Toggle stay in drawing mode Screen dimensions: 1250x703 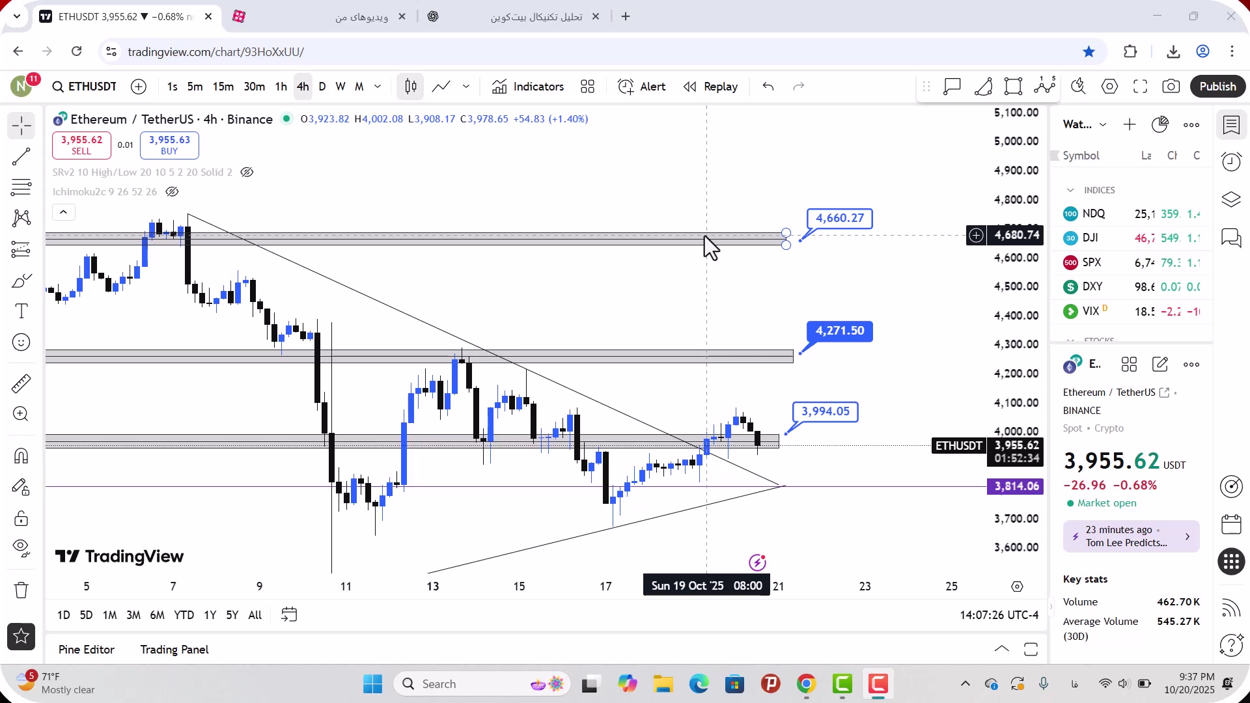pos(21,487)
